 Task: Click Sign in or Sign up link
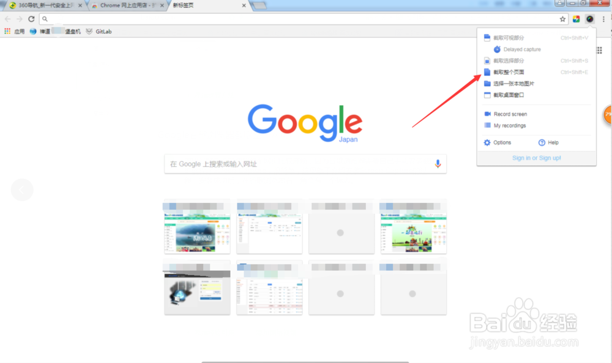click(536, 158)
